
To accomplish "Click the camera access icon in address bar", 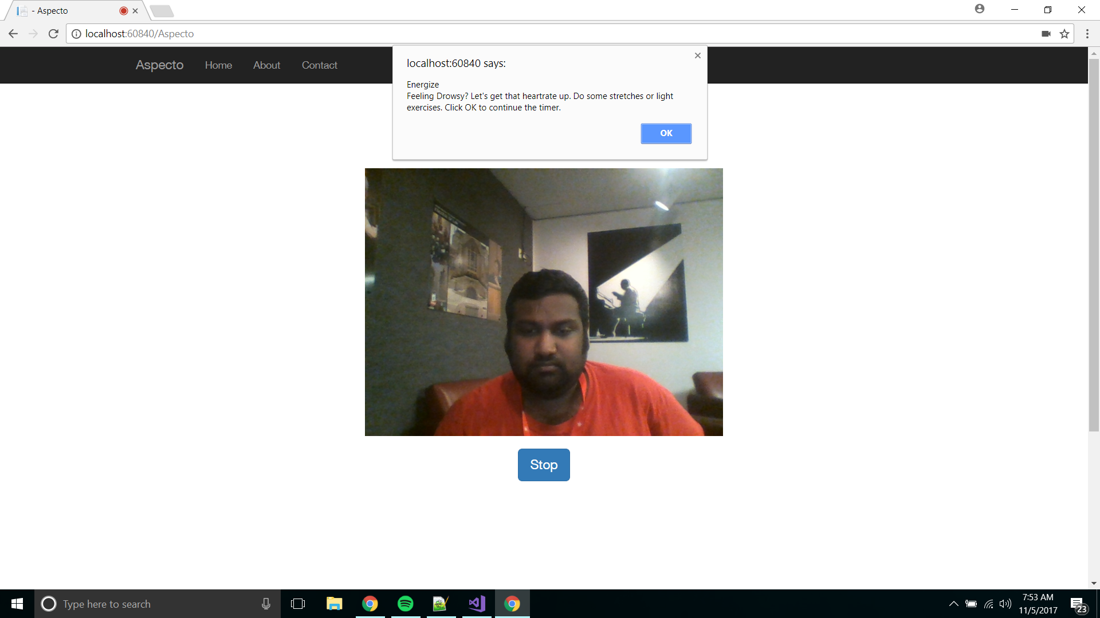I will (x=1046, y=34).
